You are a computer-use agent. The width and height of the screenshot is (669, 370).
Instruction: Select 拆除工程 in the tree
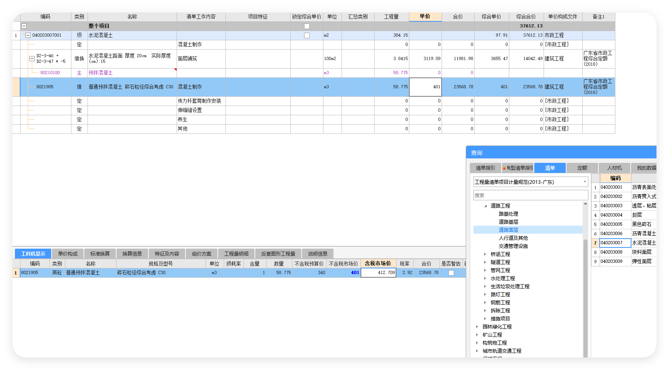(x=500, y=311)
